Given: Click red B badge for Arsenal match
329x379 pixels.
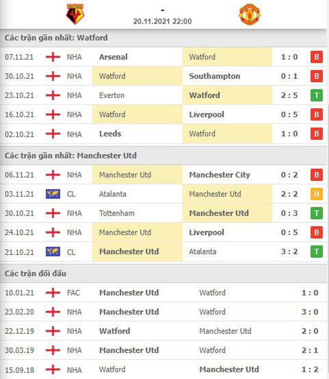Looking at the screenshot, I should pos(316,57).
